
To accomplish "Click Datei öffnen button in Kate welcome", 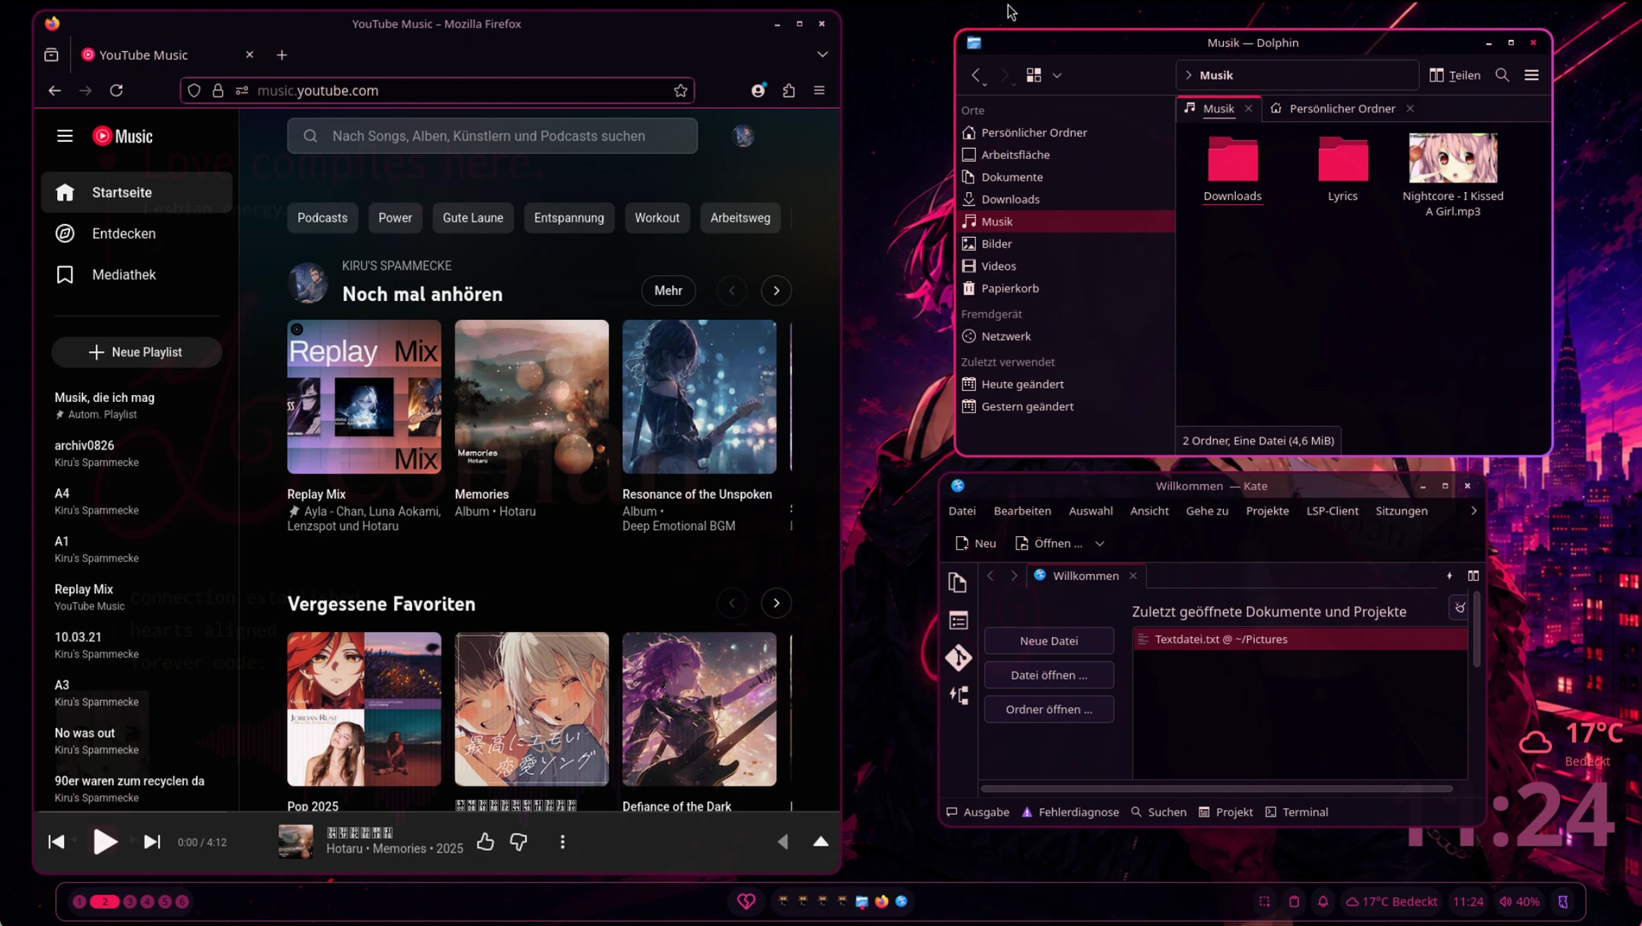I will click(x=1049, y=675).
